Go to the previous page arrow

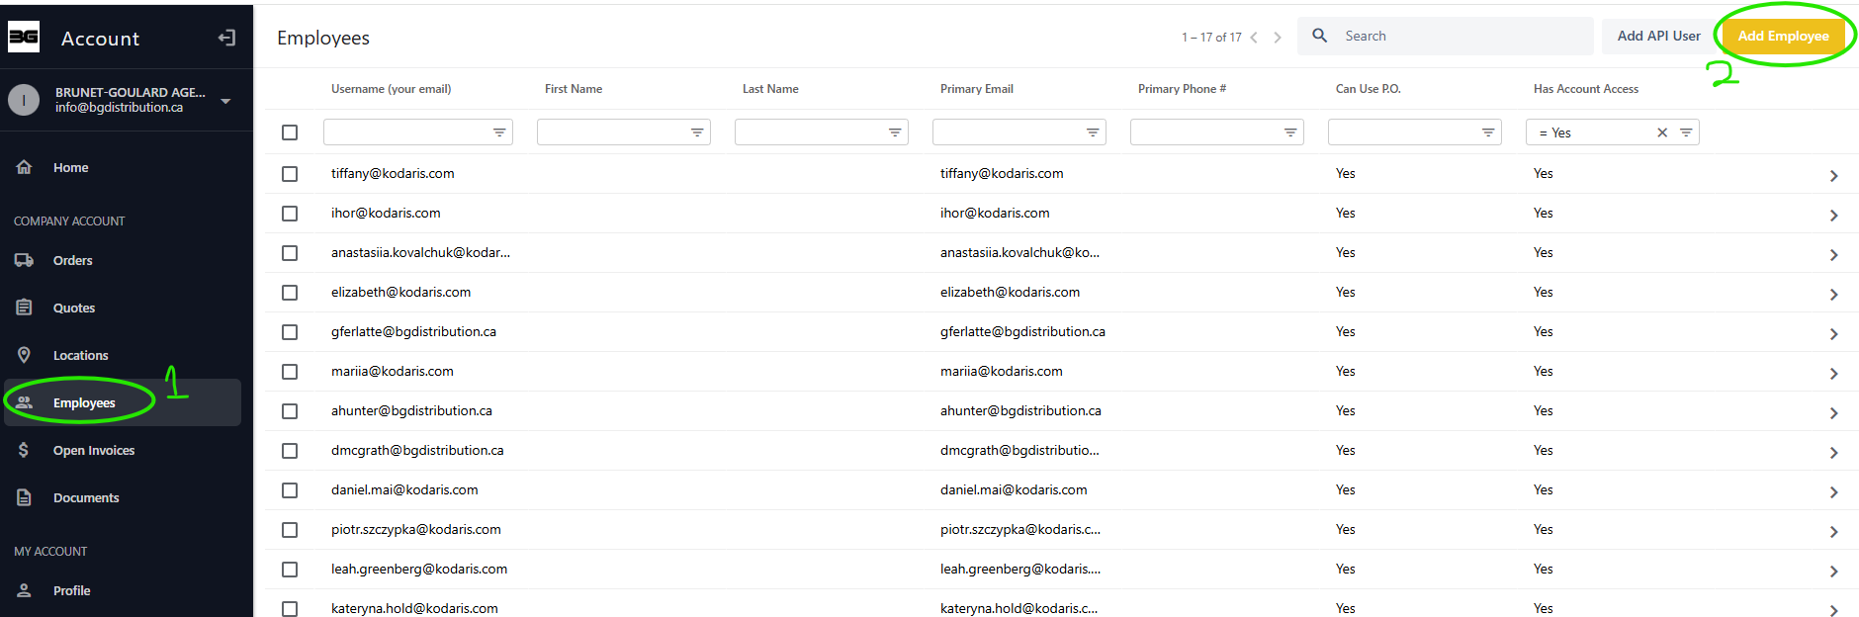point(1254,38)
